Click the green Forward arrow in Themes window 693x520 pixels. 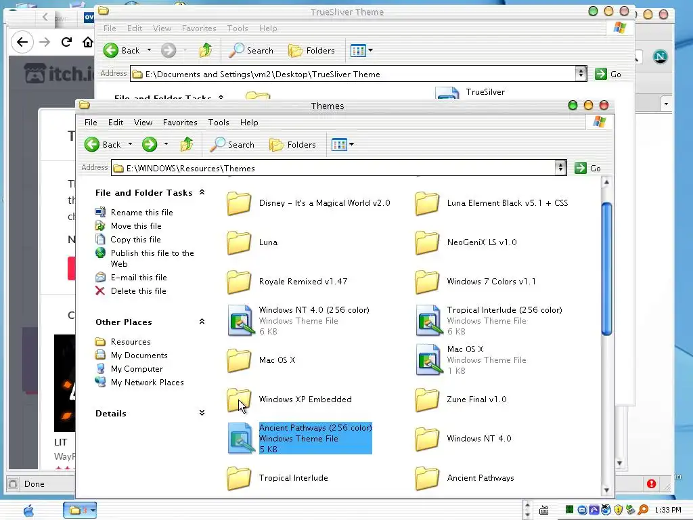coord(150,144)
